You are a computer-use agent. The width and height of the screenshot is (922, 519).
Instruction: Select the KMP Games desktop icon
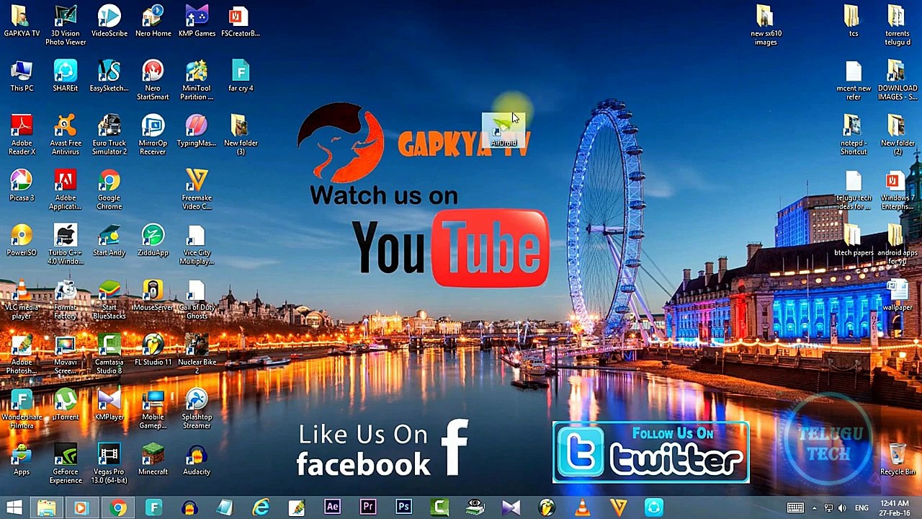coord(197,22)
